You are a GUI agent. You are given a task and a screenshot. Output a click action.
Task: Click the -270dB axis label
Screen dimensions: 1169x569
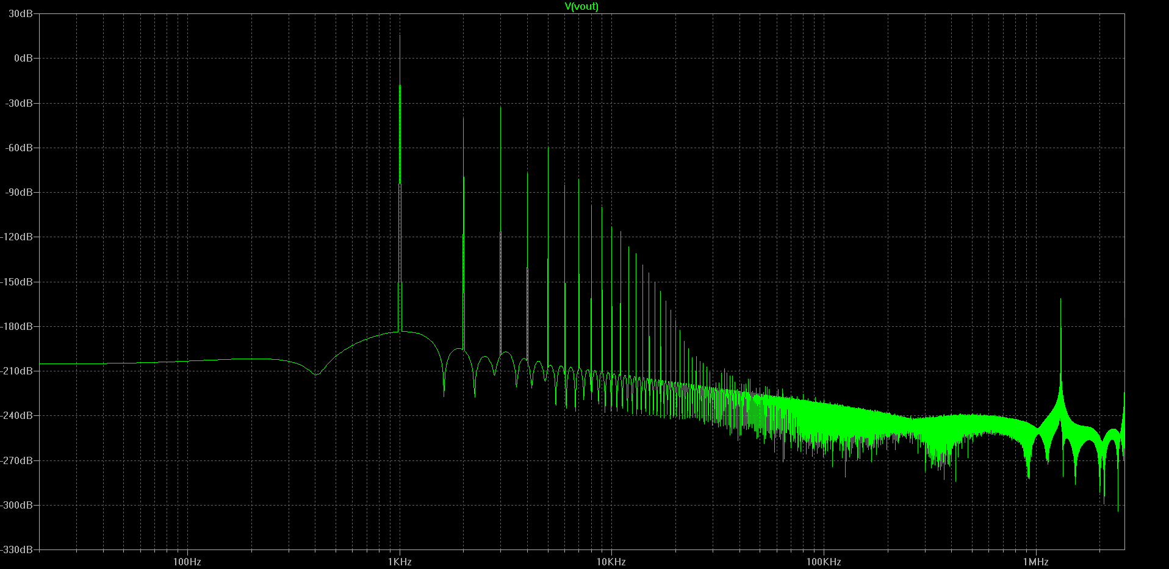click(16, 460)
